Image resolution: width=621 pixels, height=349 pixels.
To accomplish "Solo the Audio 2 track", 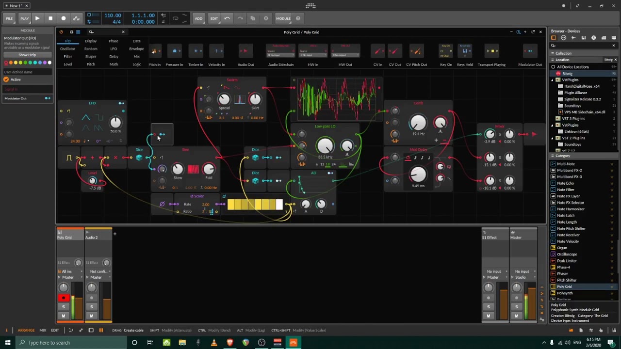I will click(x=91, y=307).
